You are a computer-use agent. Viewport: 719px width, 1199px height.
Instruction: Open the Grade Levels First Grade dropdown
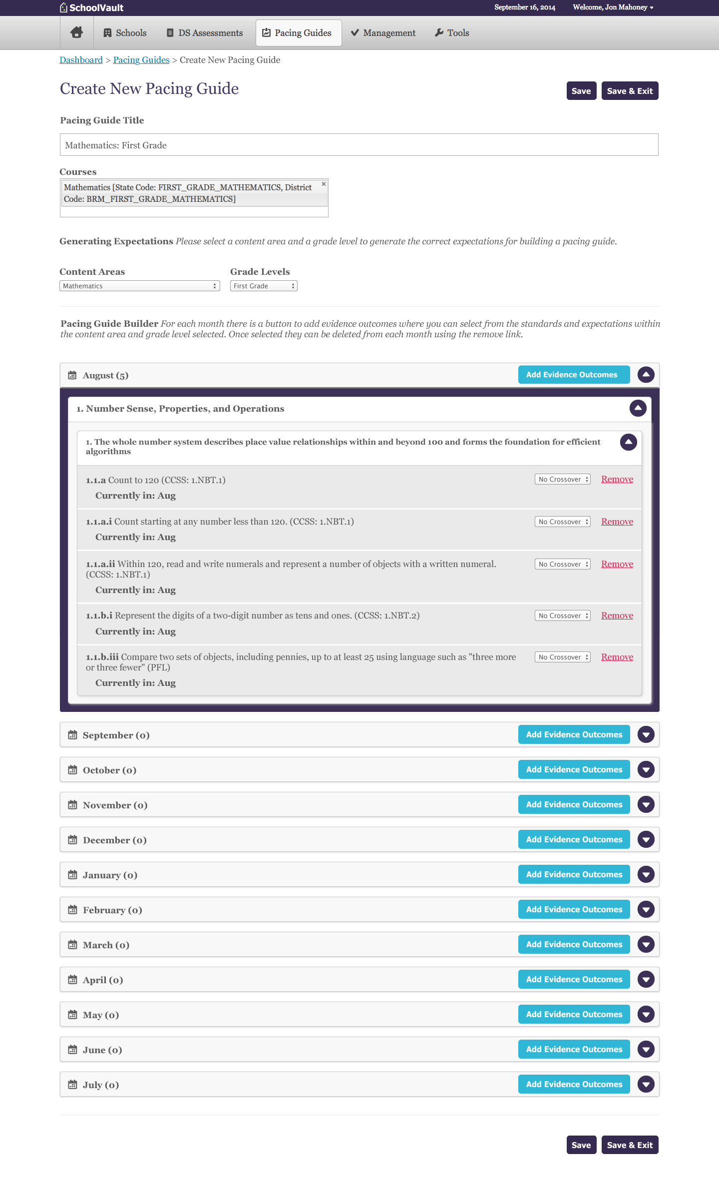[x=264, y=286]
